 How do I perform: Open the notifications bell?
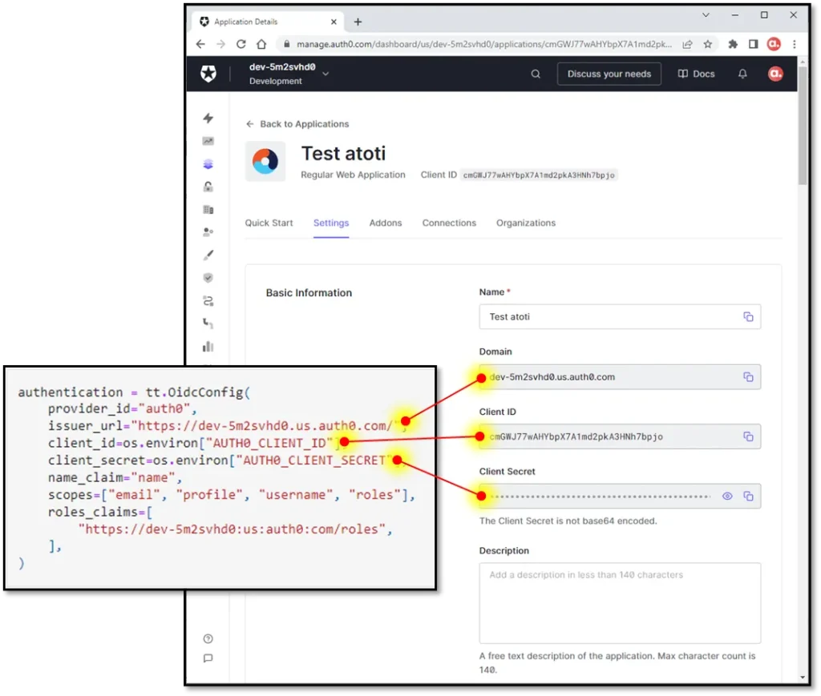pos(742,74)
